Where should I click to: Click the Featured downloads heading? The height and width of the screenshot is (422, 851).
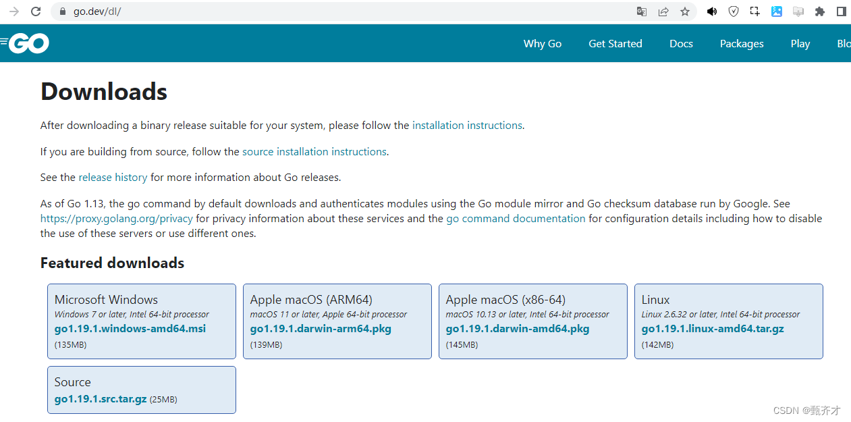coord(112,263)
